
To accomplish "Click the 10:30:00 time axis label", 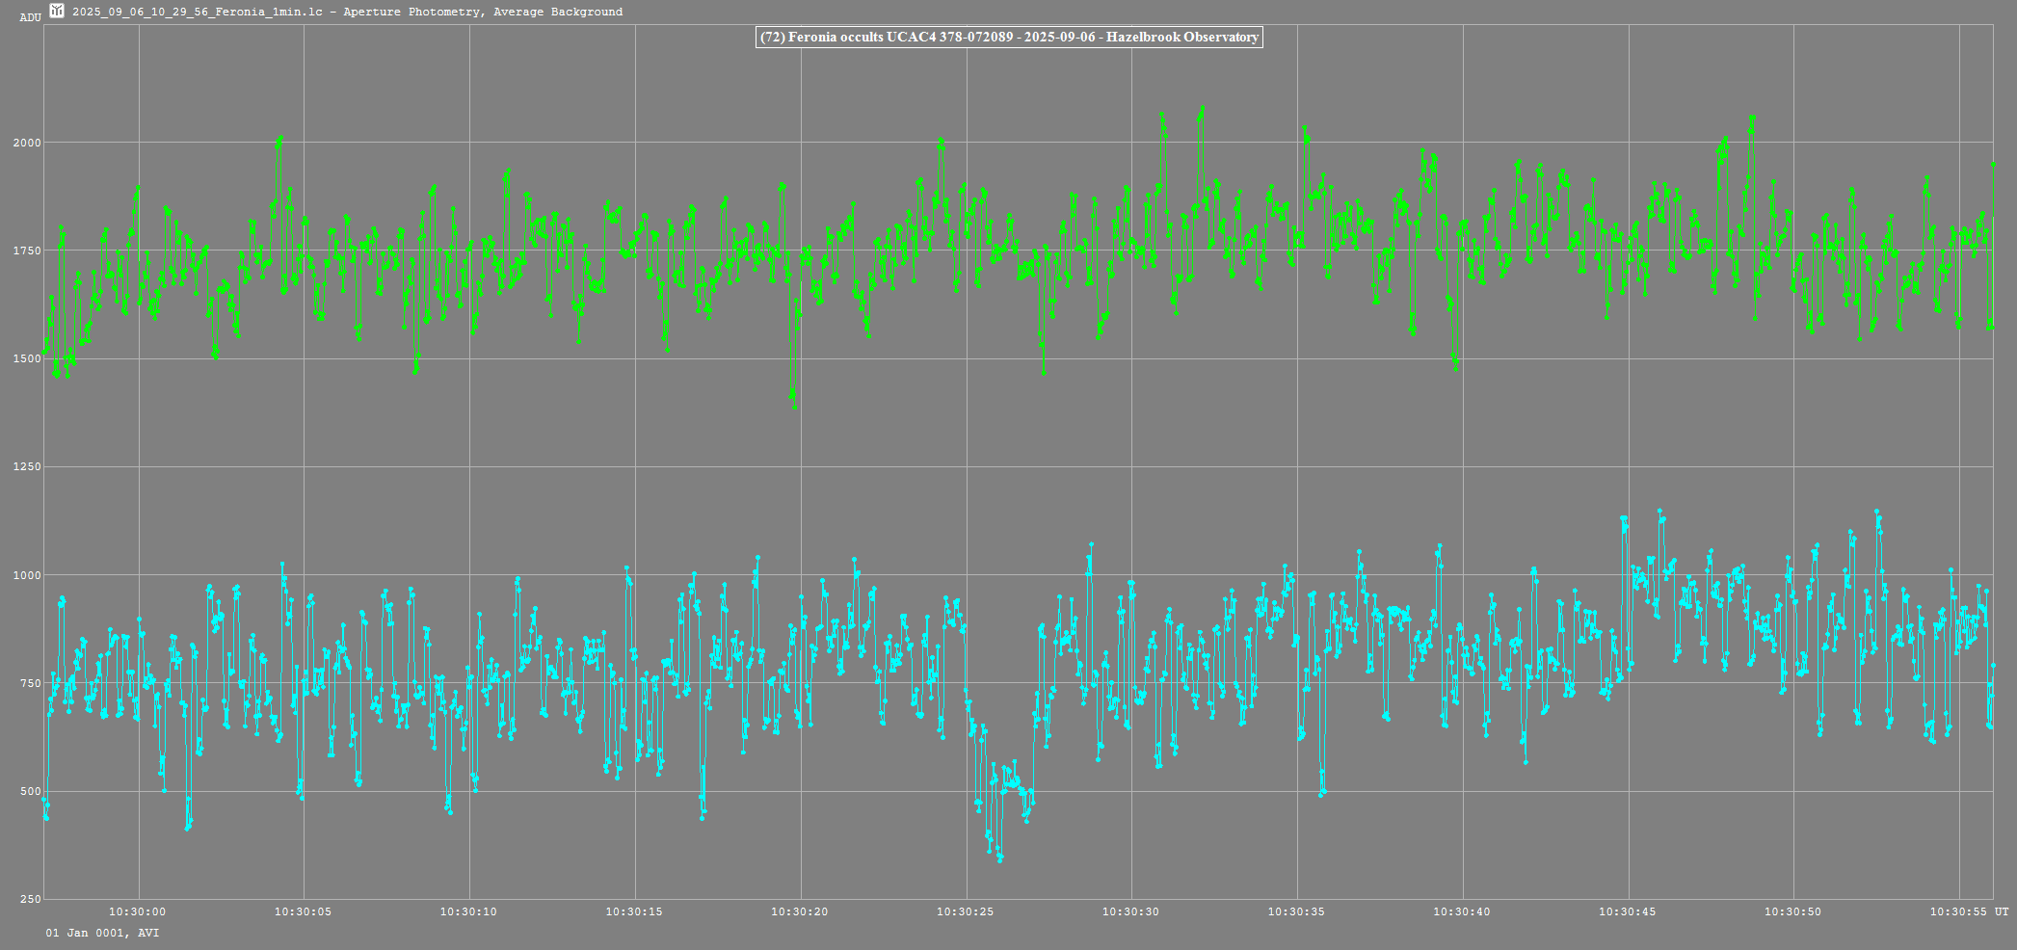I will coord(138,911).
